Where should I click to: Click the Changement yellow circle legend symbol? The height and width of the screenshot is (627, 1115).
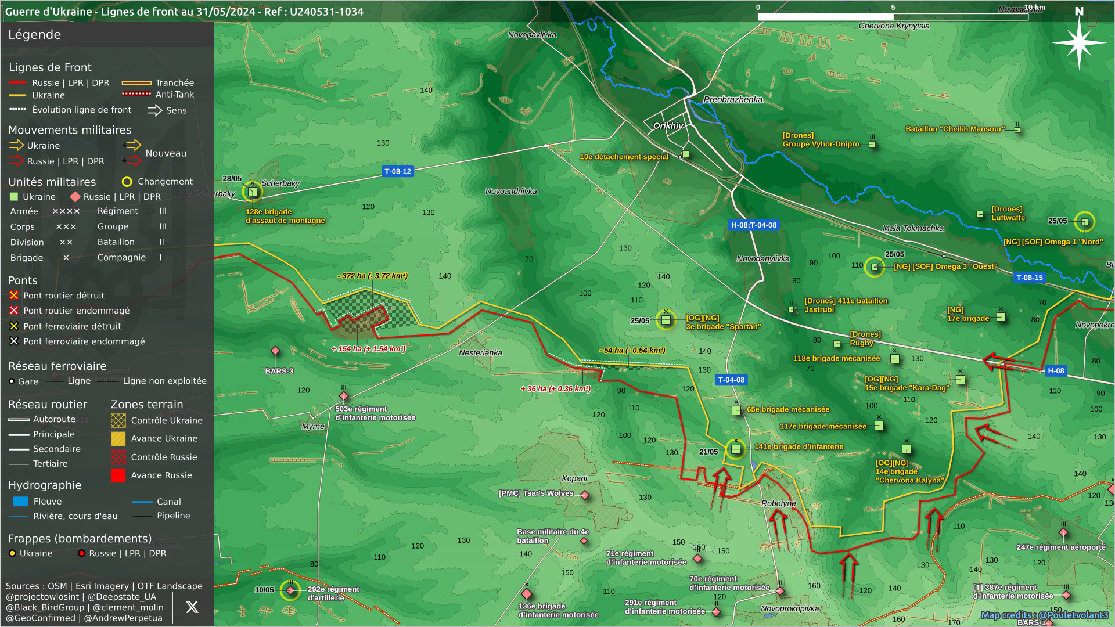tap(127, 182)
